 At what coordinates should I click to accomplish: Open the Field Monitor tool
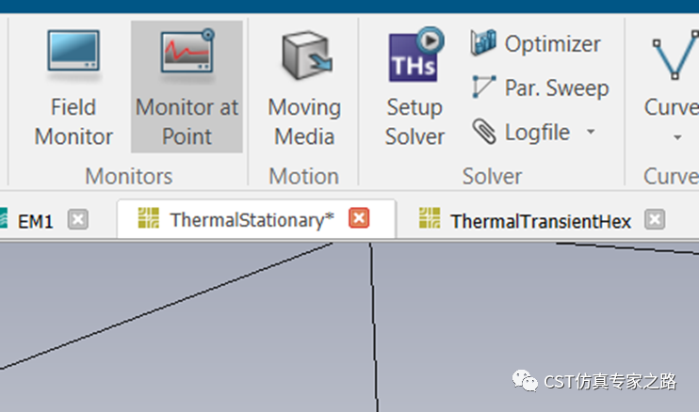click(73, 87)
